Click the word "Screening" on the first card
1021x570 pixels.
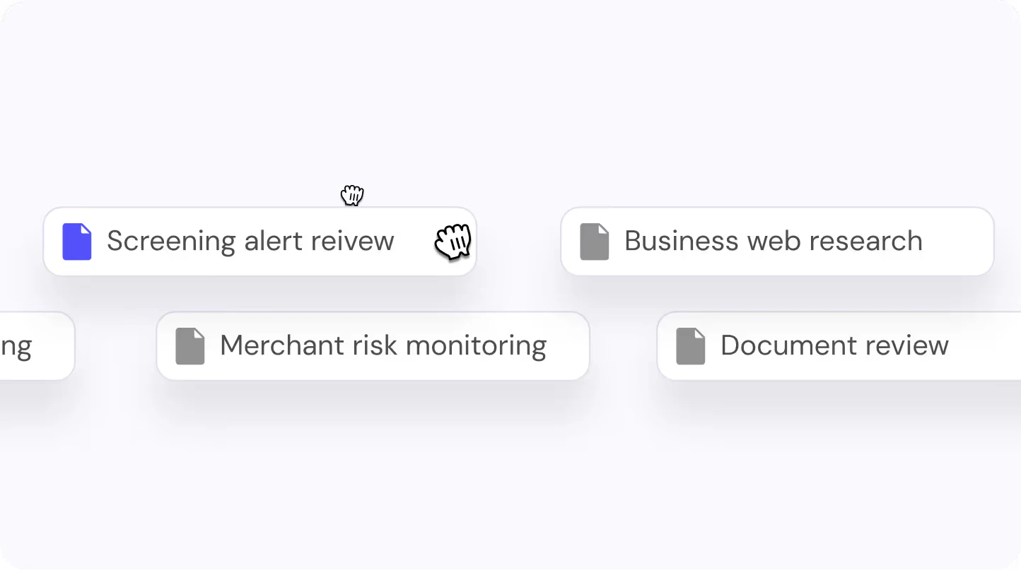tap(171, 242)
